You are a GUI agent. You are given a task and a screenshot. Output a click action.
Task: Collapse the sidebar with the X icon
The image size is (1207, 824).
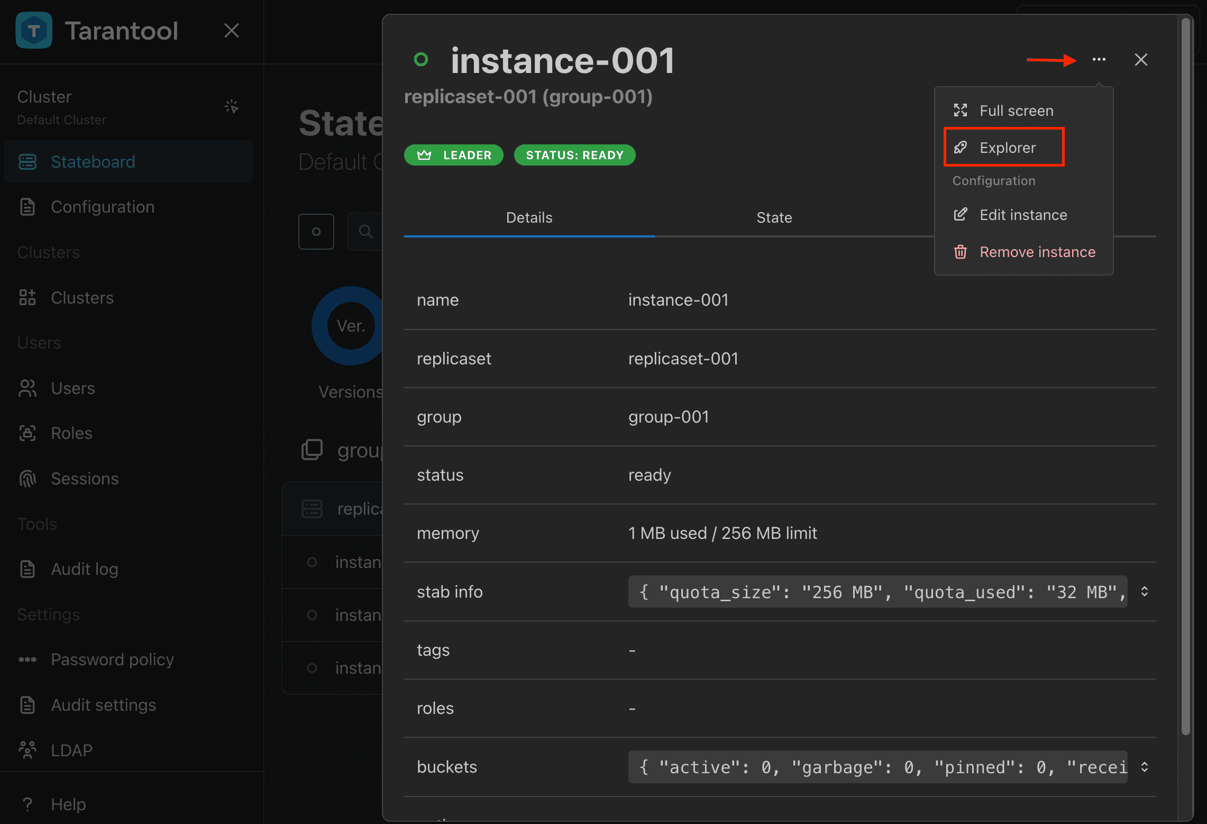click(x=232, y=30)
